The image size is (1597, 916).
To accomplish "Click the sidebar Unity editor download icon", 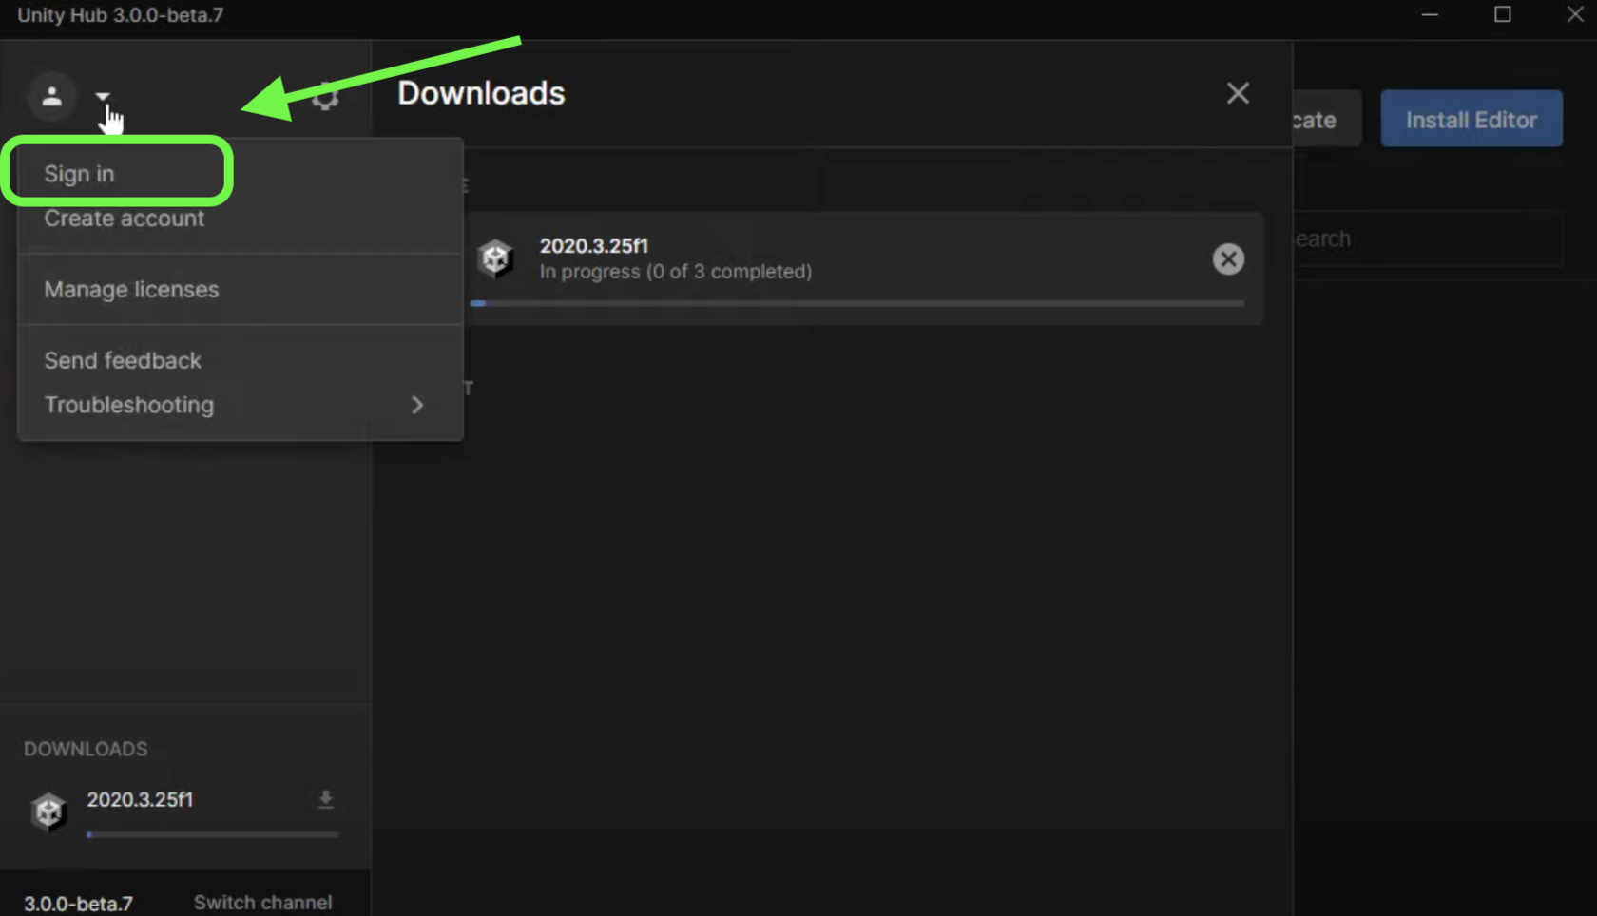I will [x=48, y=811].
